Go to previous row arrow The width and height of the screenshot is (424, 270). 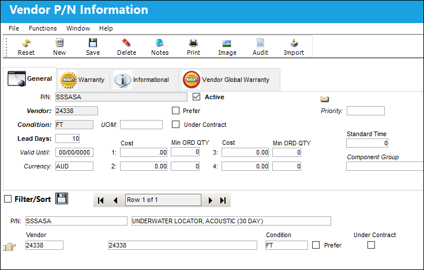point(115,200)
